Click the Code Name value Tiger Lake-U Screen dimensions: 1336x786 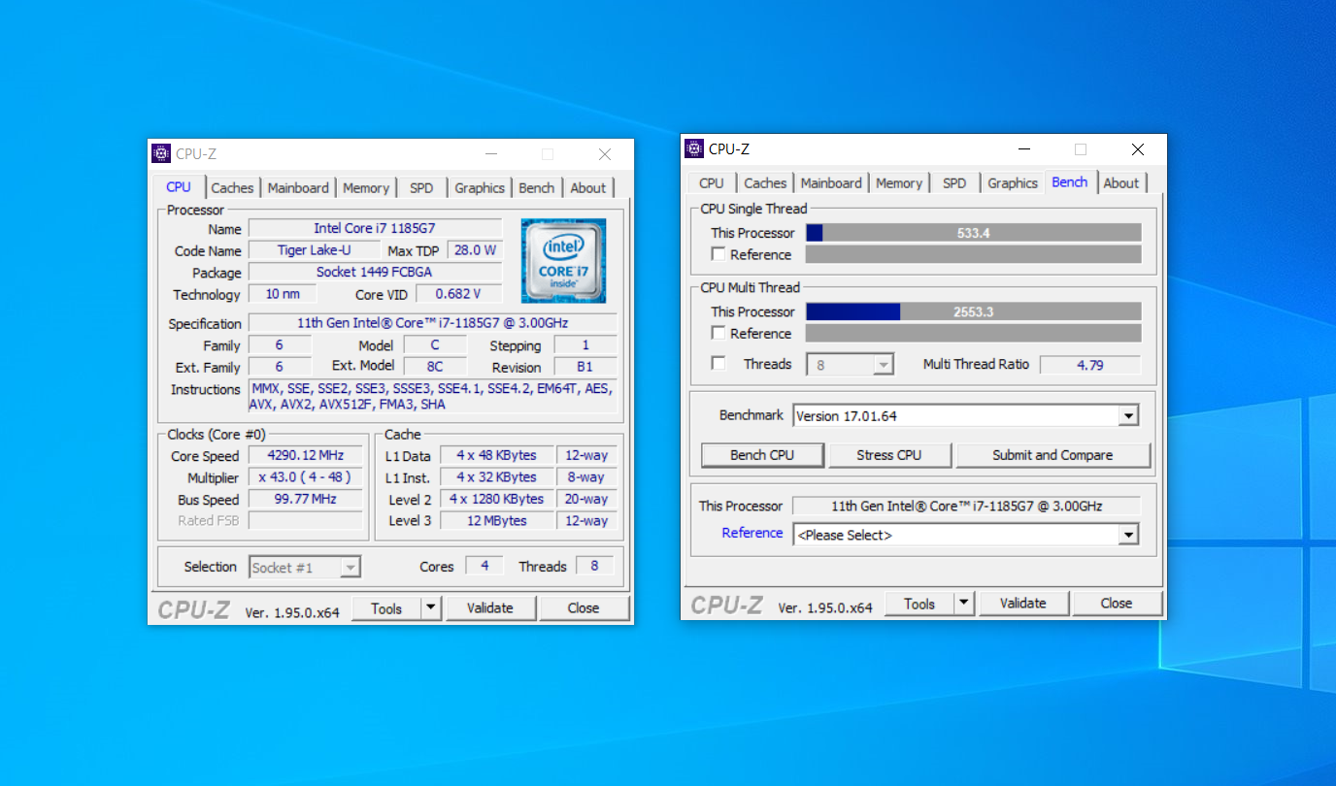[x=315, y=250]
